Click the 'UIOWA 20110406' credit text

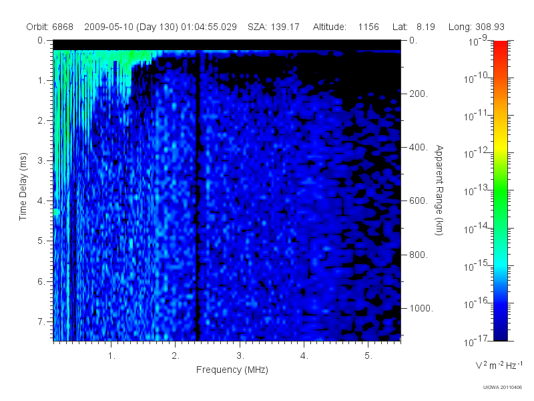(x=503, y=387)
